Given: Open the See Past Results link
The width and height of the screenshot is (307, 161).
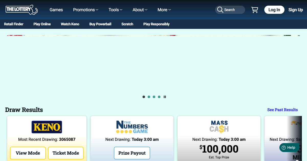Looking at the screenshot, I should pos(282,110).
